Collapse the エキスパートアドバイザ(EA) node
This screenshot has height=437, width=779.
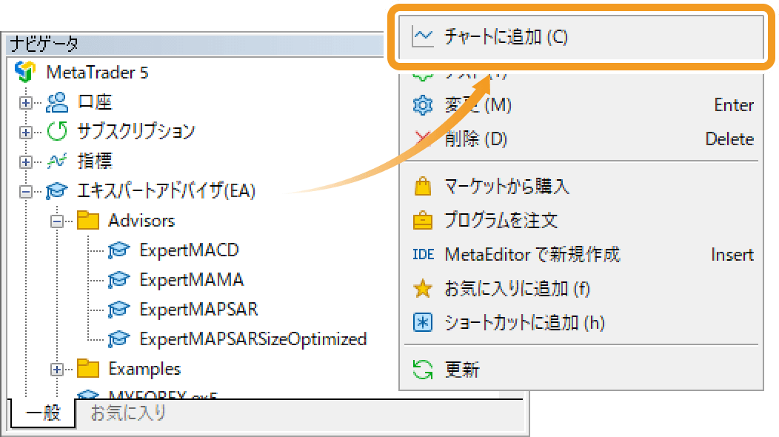(x=26, y=191)
